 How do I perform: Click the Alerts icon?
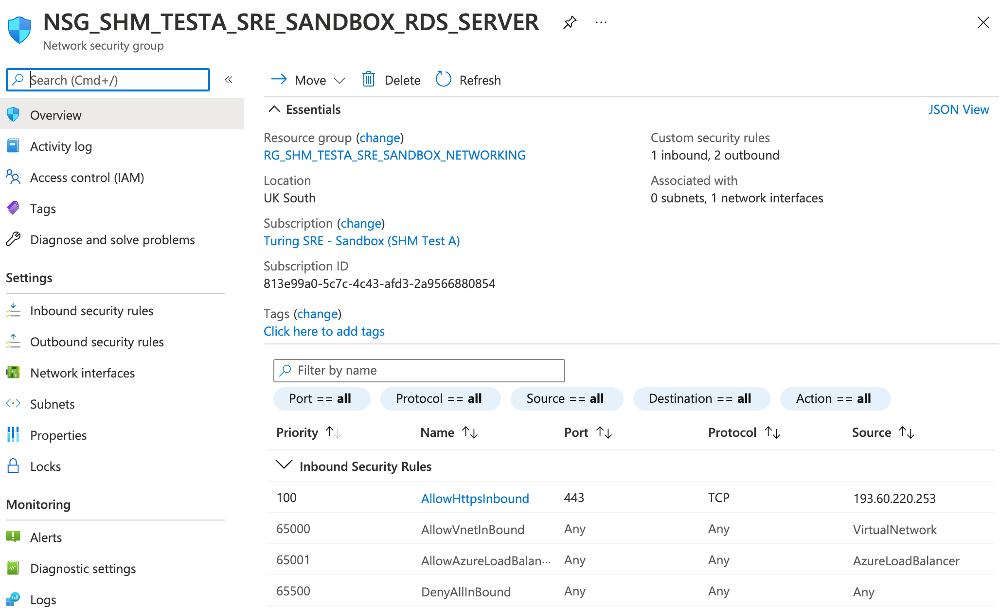[13, 537]
